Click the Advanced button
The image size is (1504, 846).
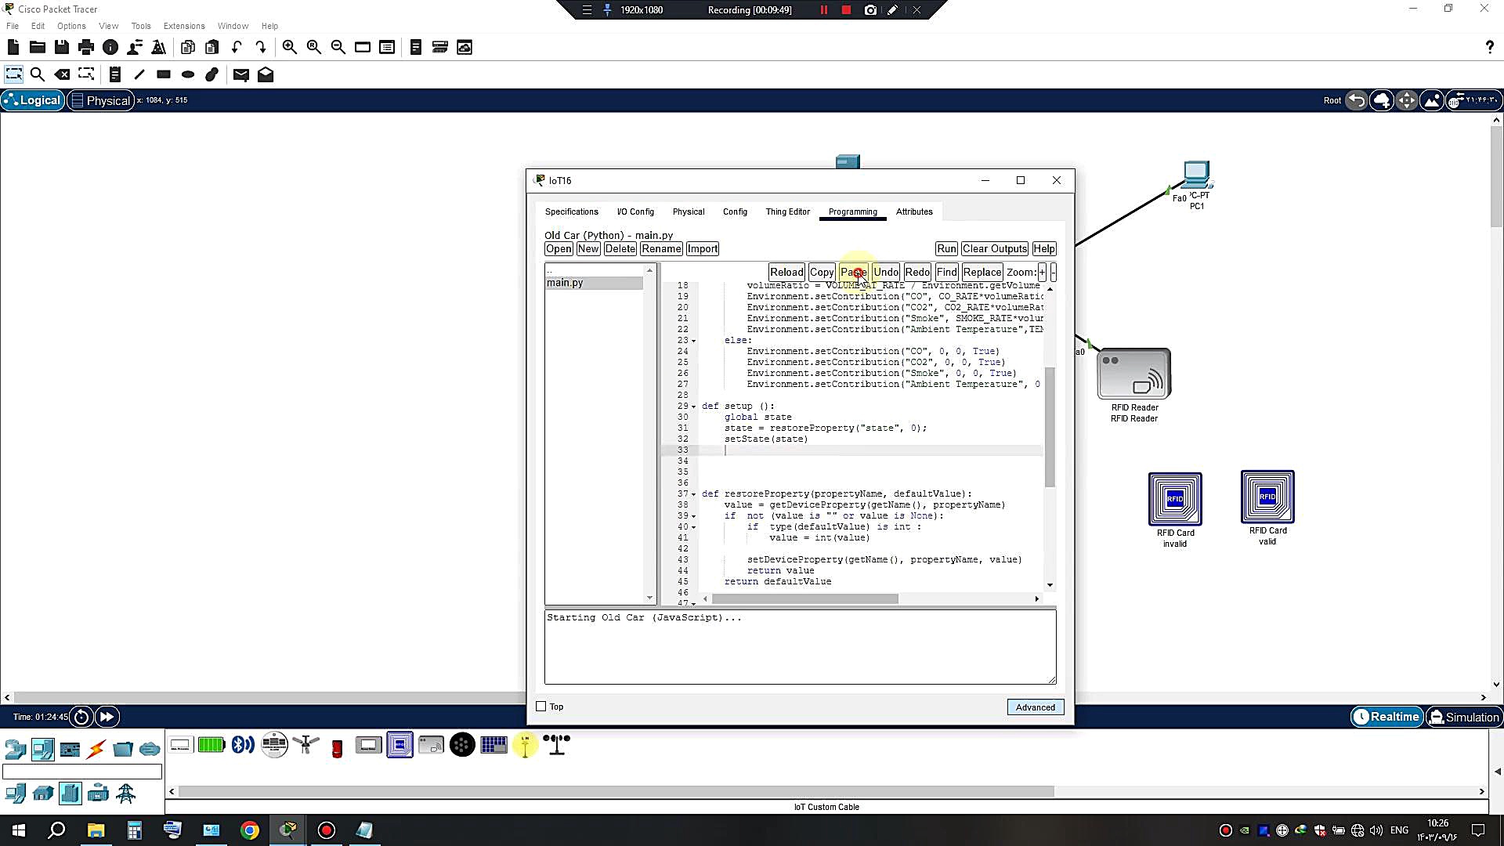click(x=1035, y=707)
